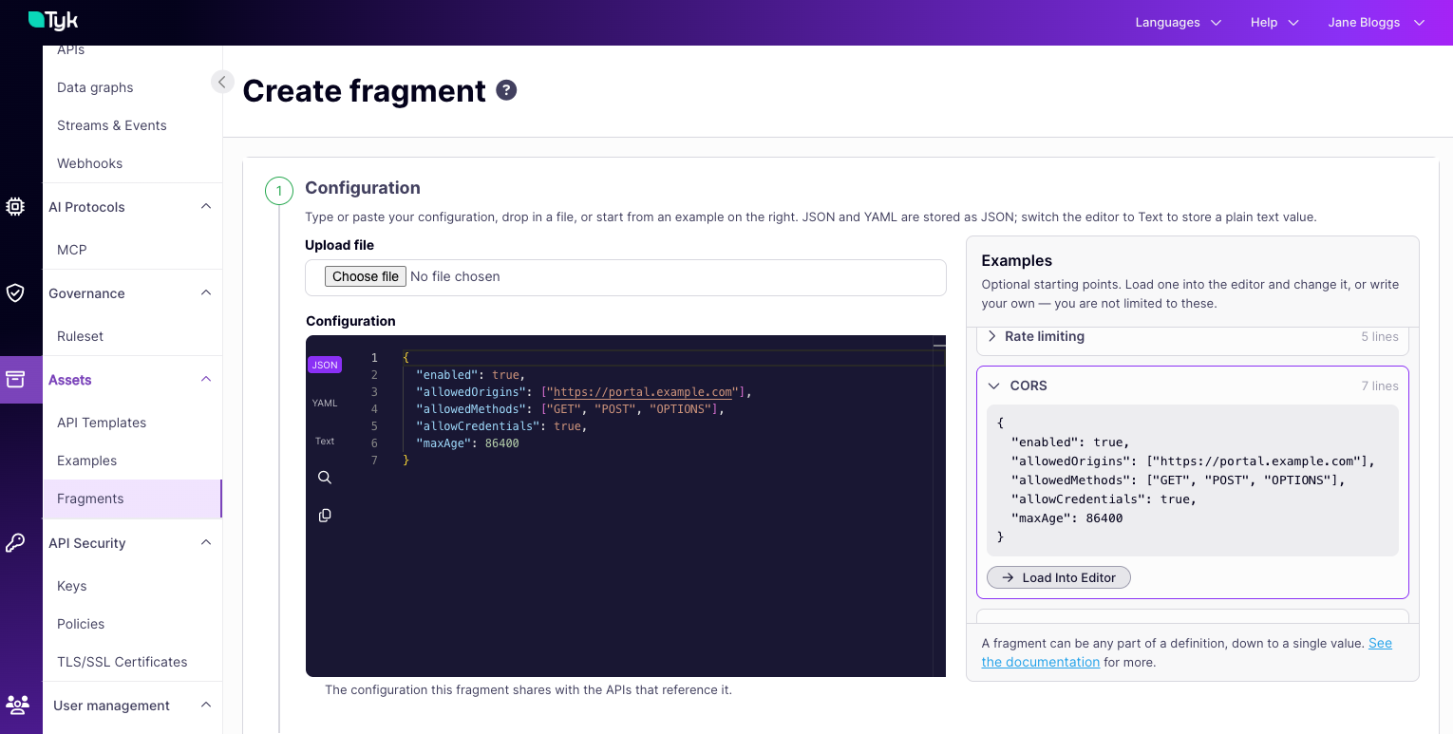
Task: Click the Choose file button
Action: (366, 276)
